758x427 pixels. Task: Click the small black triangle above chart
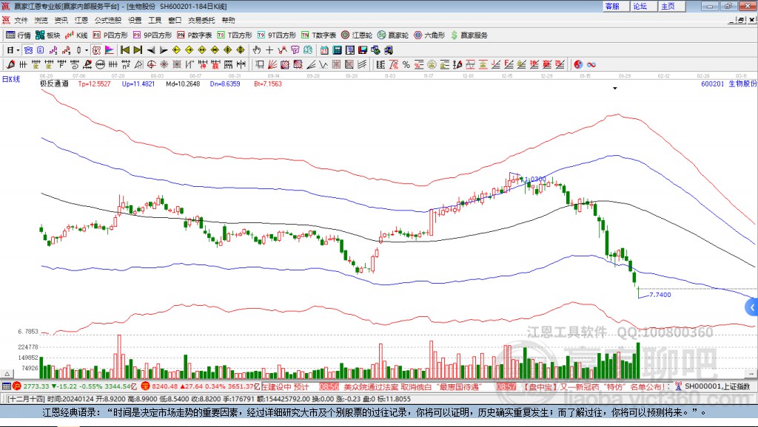(x=614, y=89)
